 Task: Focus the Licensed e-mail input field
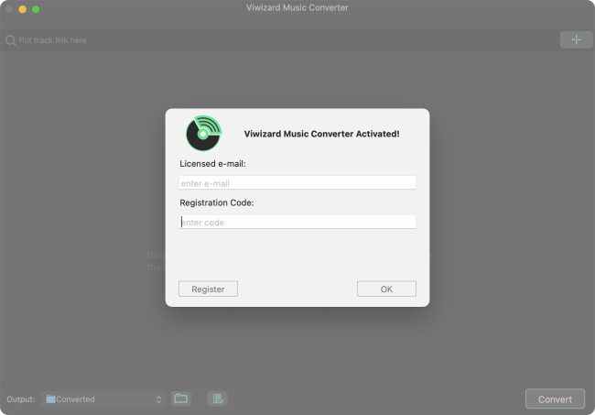(297, 183)
